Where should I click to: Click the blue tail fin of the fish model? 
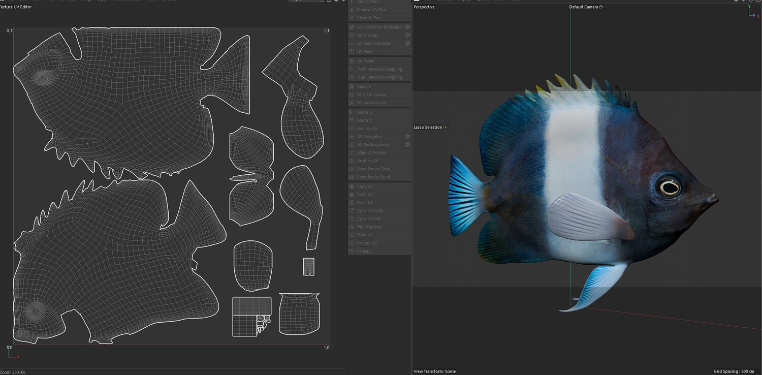pyautogui.click(x=466, y=196)
